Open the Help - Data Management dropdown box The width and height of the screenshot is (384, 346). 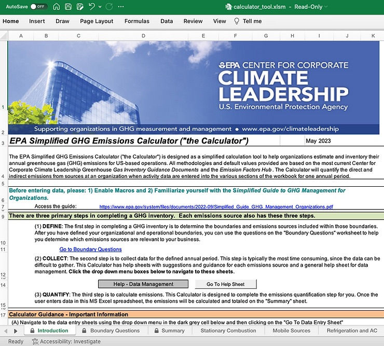click(x=143, y=284)
